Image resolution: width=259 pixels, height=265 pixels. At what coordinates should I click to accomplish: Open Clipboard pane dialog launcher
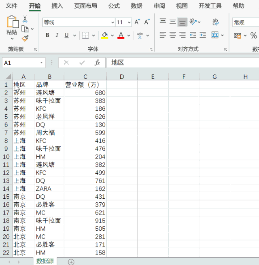coord(35,50)
